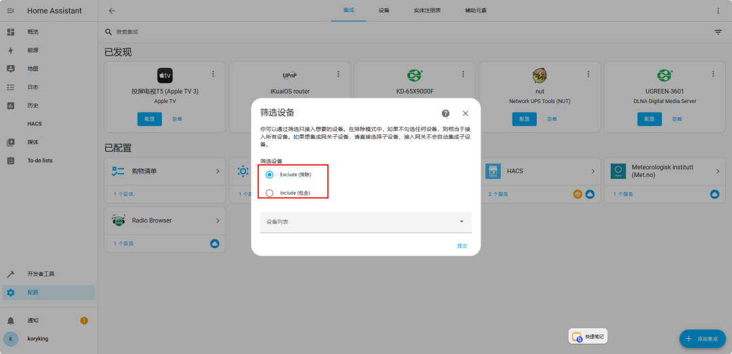
Task: Open koryking user profile
Action: (x=49, y=338)
